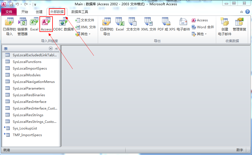Select the SysLocalModules table

pyautogui.click(x=31, y=75)
